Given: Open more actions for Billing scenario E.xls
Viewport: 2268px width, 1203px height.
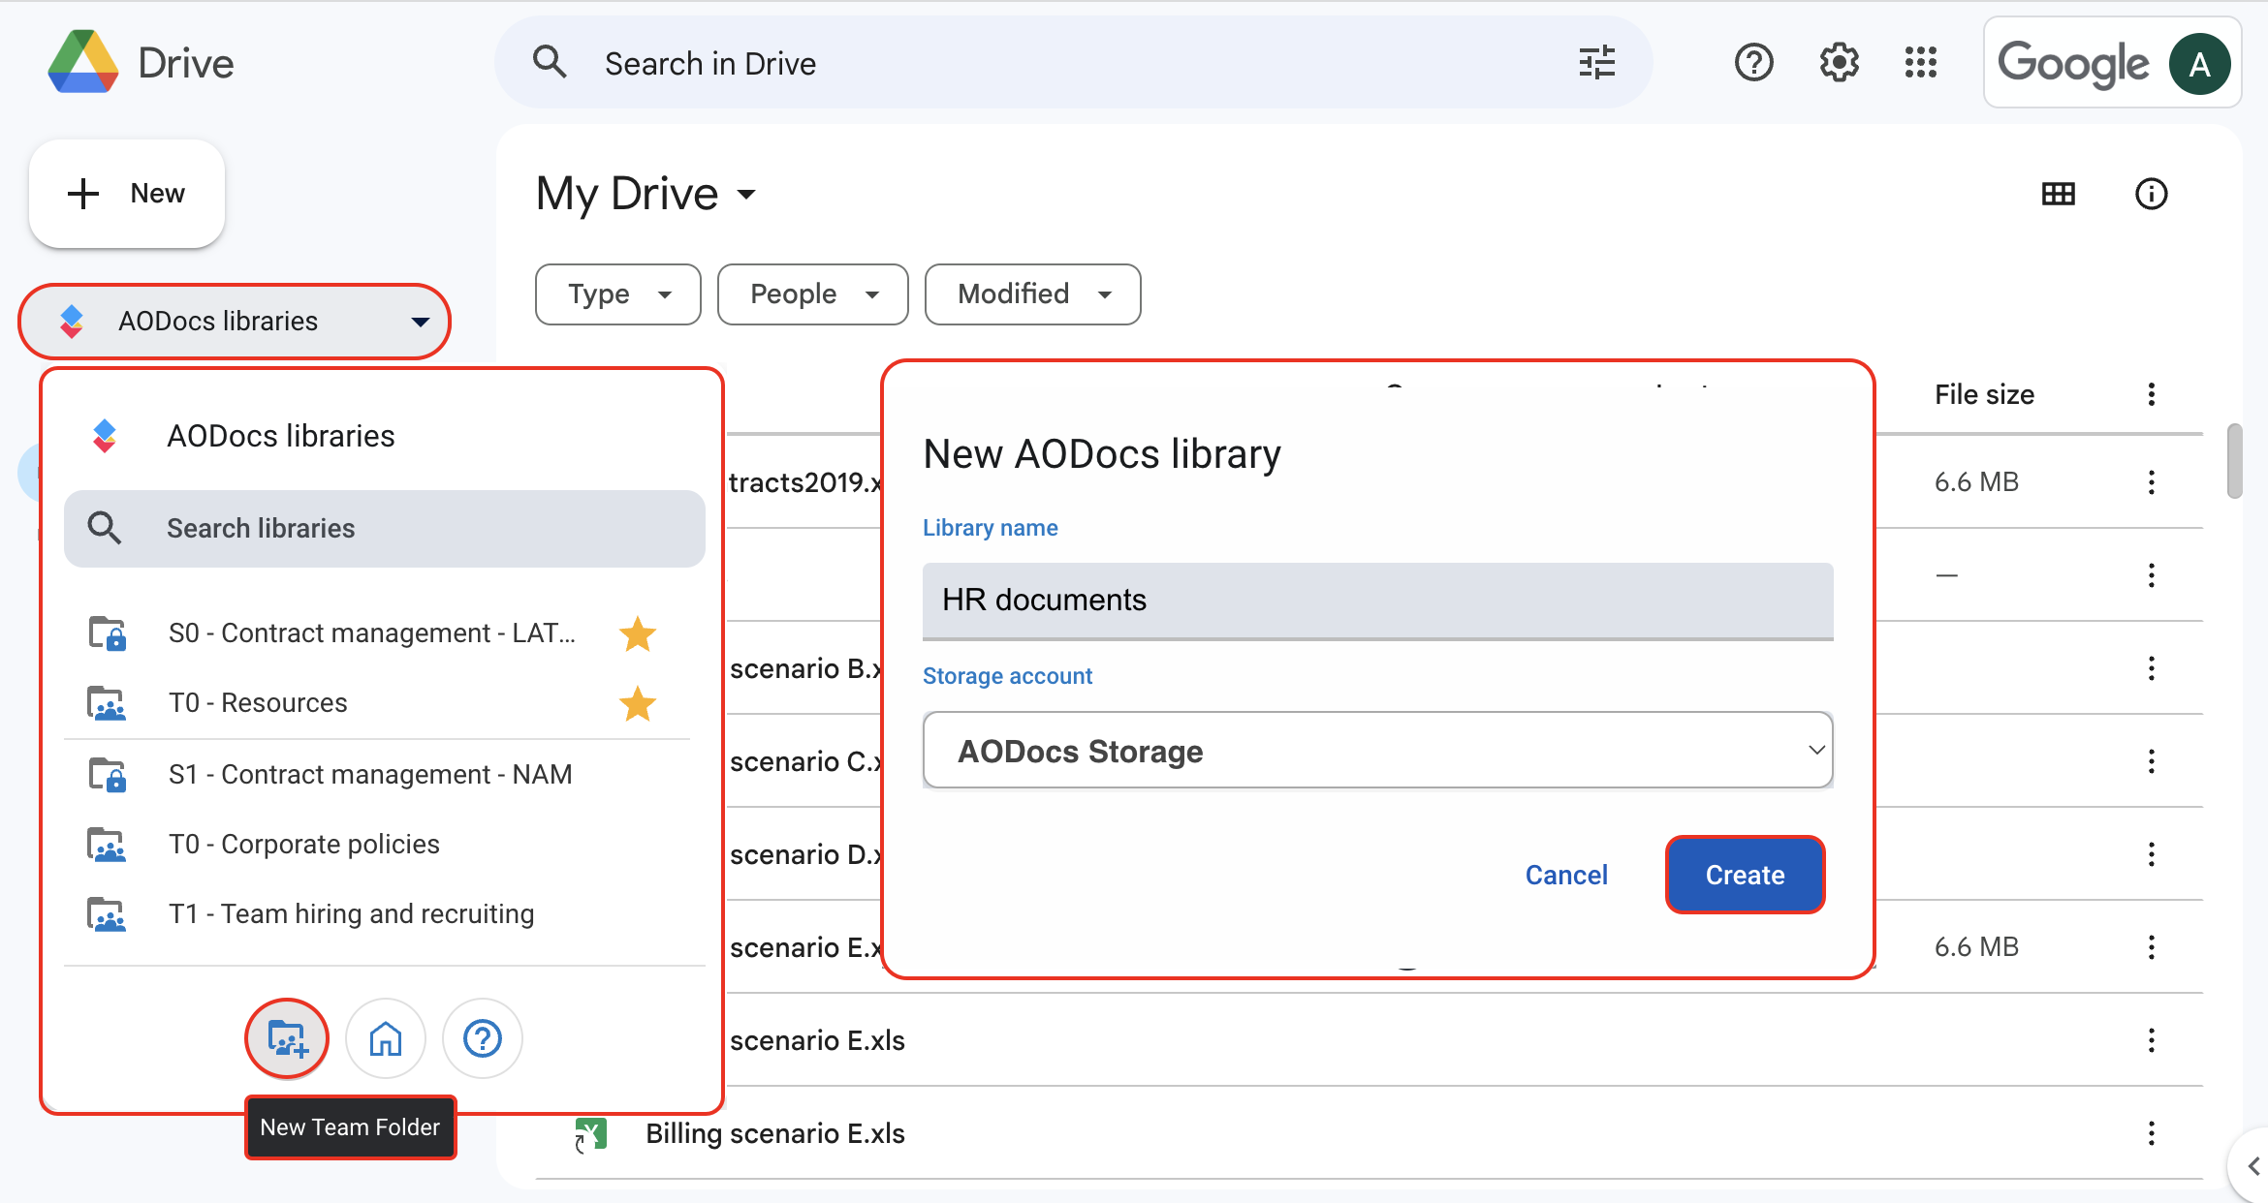Looking at the screenshot, I should [2151, 1133].
